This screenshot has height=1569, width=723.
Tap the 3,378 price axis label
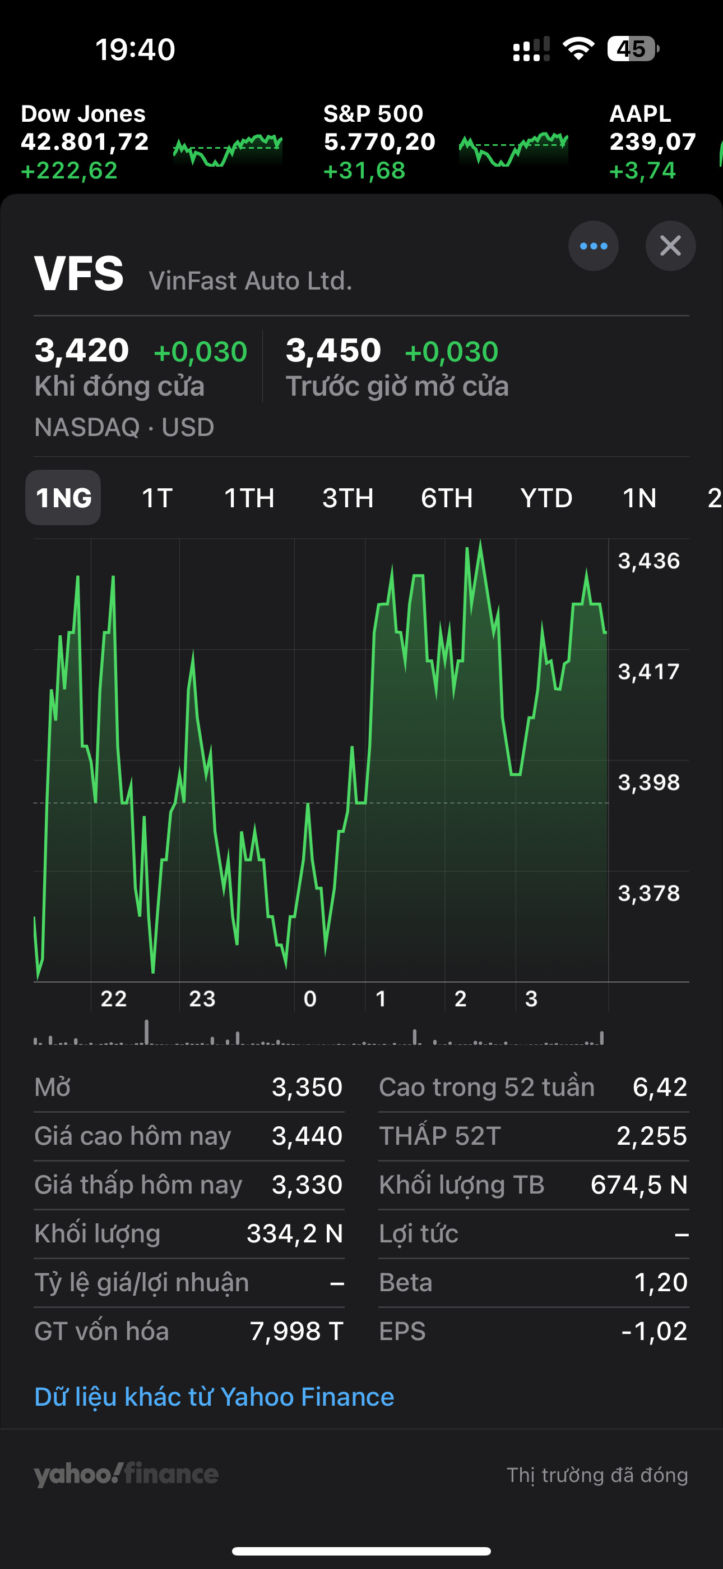[649, 893]
